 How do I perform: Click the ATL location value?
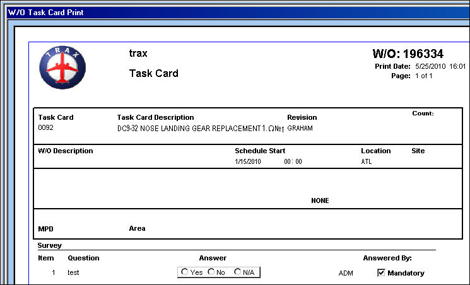pyautogui.click(x=367, y=161)
